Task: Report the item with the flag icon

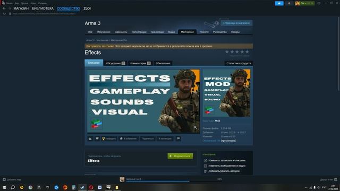Action: pyautogui.click(x=178, y=138)
